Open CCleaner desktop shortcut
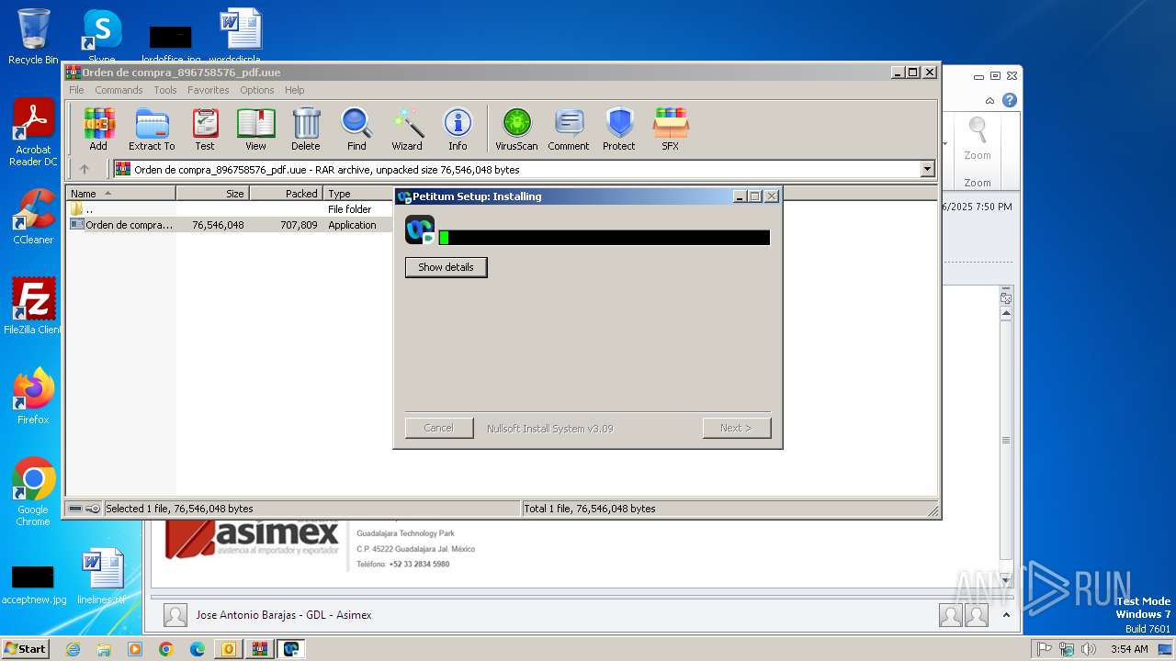 [33, 217]
